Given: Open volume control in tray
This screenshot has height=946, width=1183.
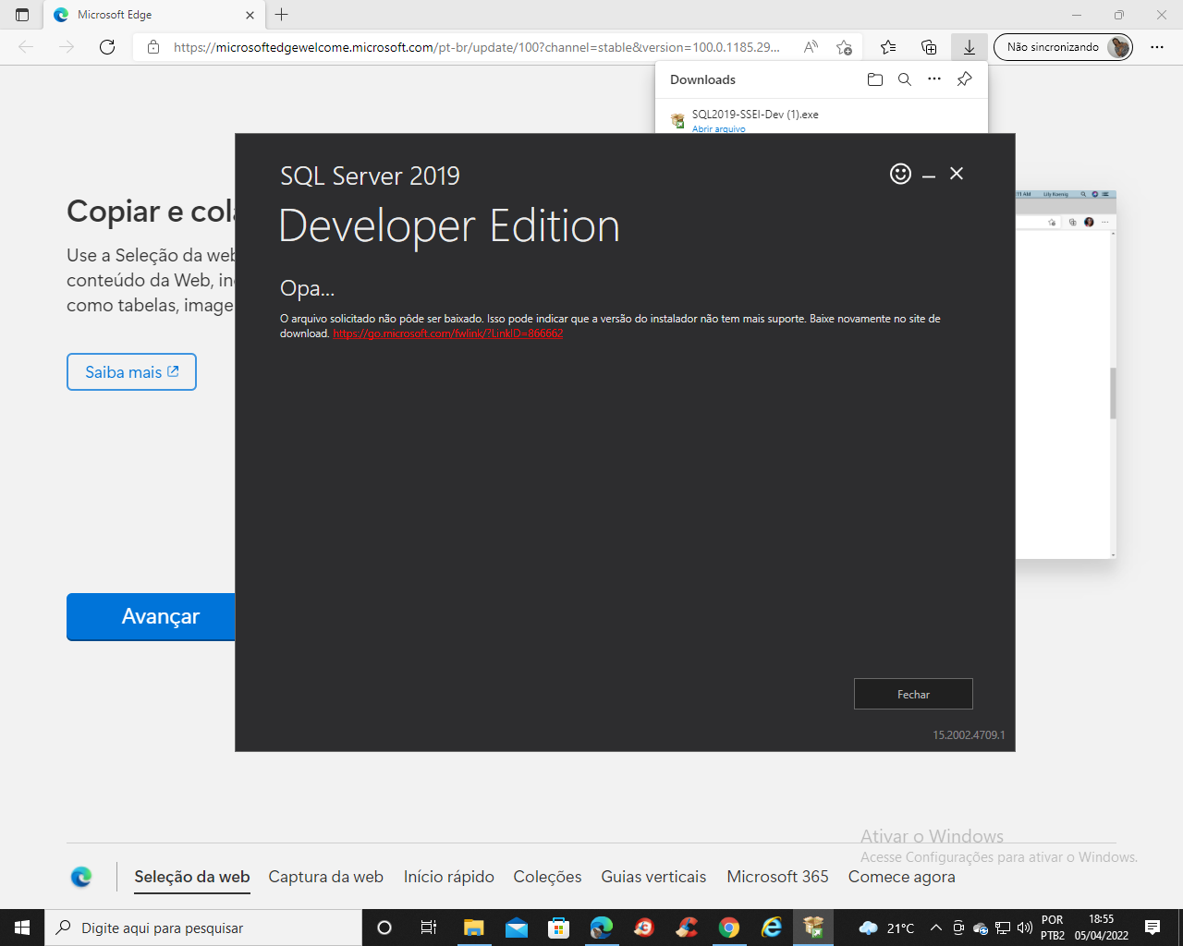Looking at the screenshot, I should (x=1024, y=928).
